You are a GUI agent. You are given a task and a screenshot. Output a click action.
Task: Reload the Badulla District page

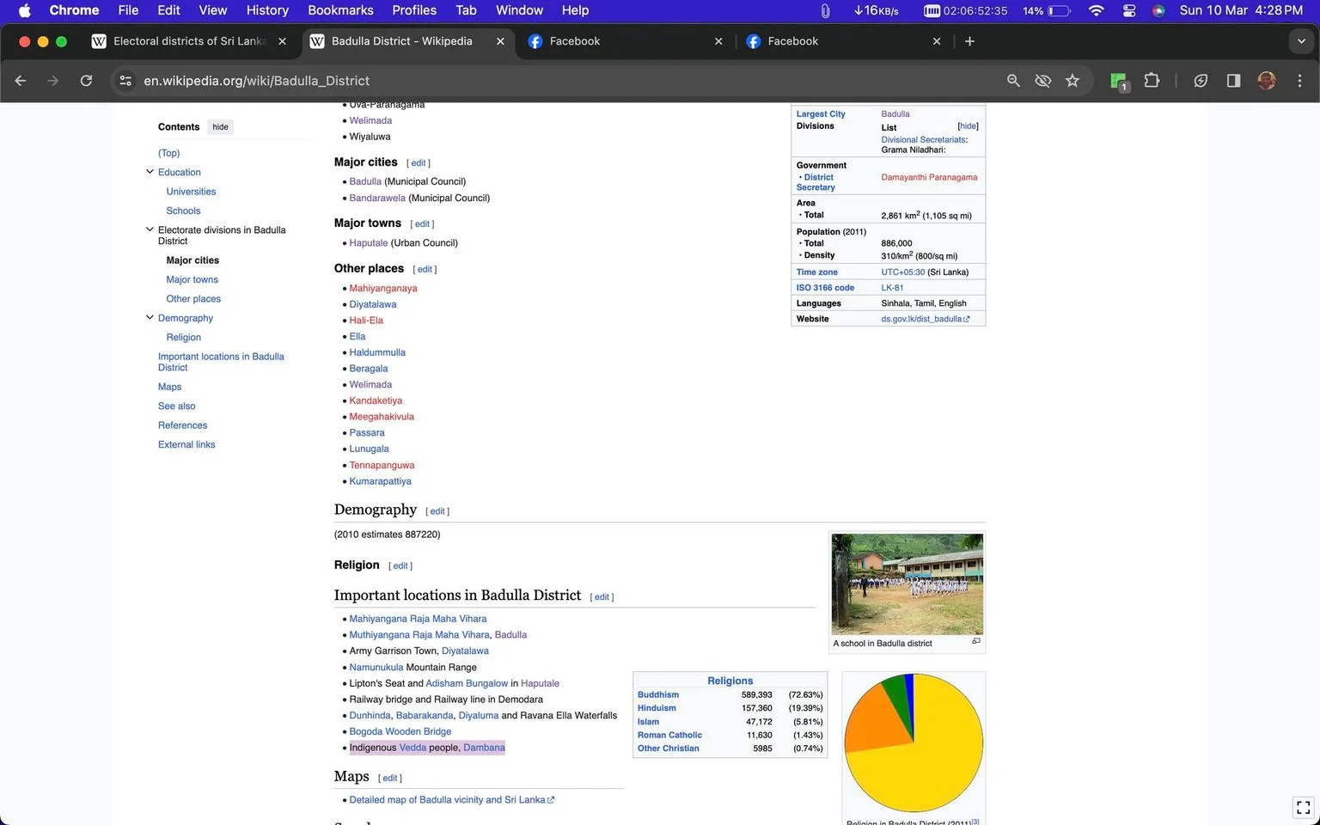pos(86,81)
